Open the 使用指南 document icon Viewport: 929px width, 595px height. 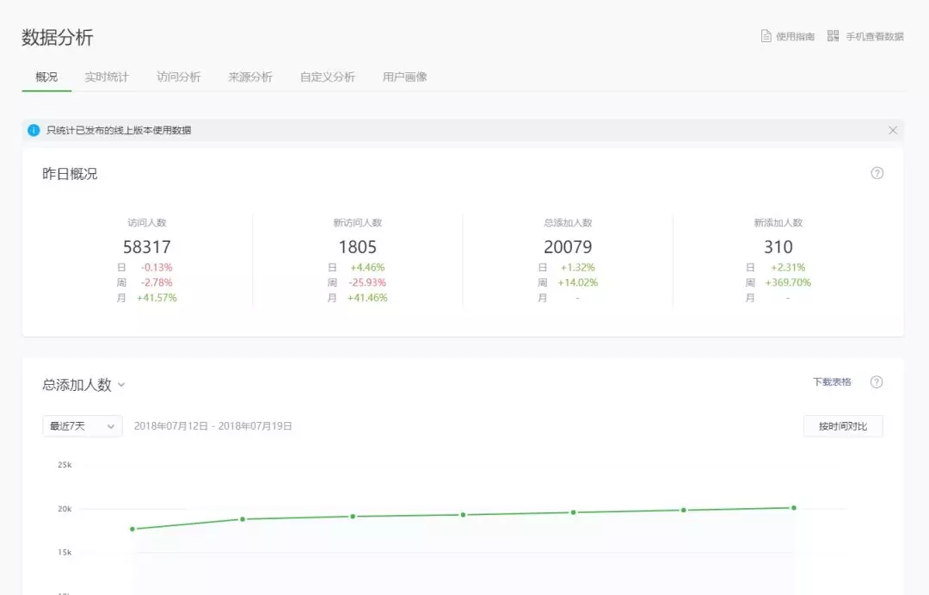[766, 36]
